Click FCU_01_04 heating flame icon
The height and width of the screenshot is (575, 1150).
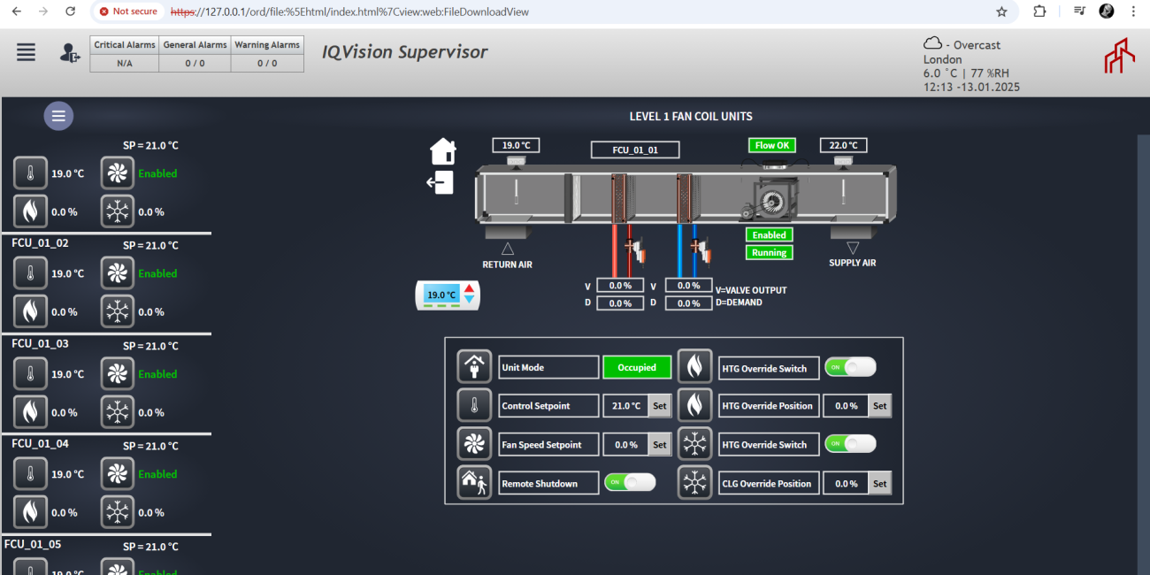(x=30, y=512)
